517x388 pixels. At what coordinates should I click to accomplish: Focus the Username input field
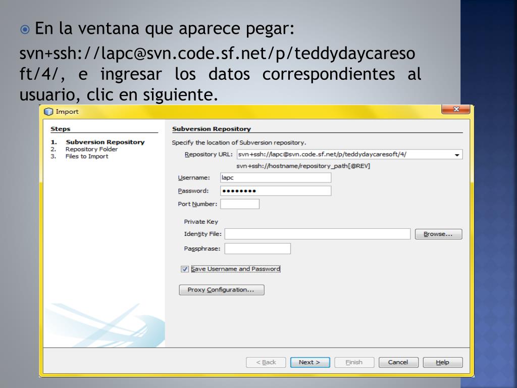point(276,178)
